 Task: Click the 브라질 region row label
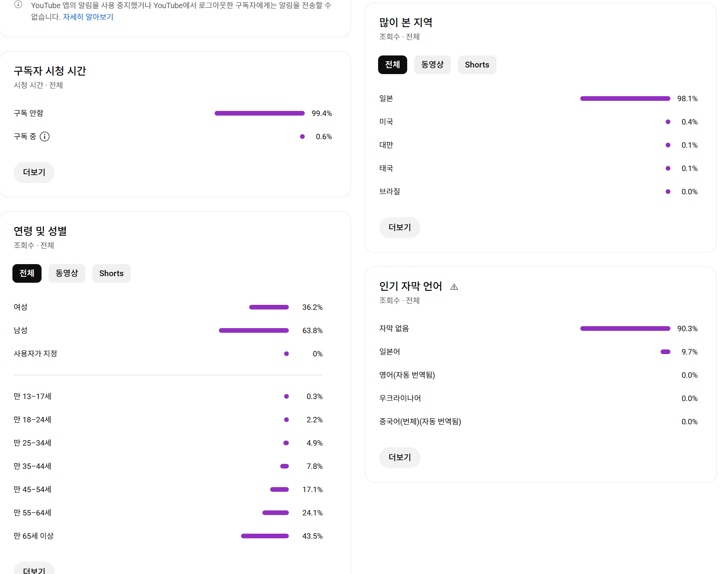point(390,192)
